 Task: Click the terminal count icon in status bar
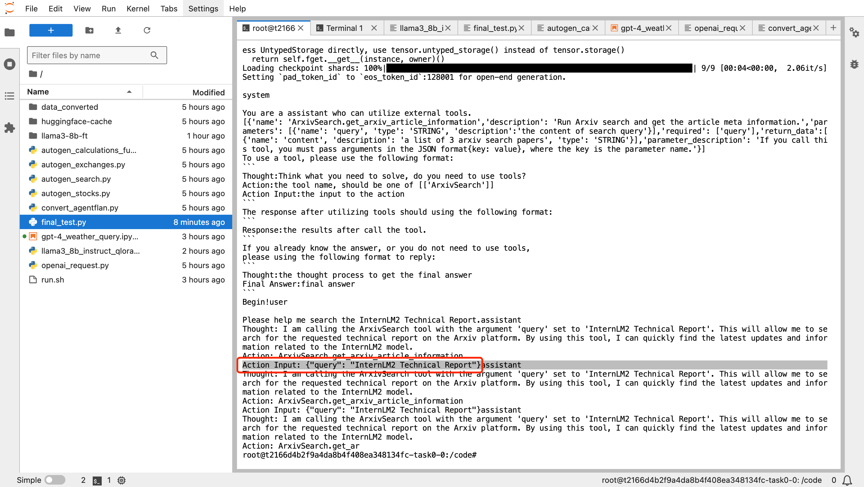click(x=97, y=480)
